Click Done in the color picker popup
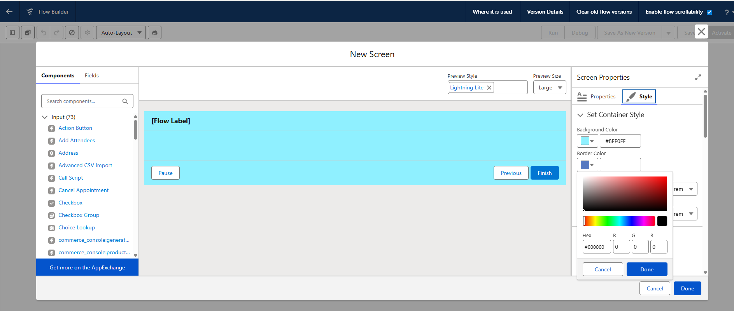 [646, 269]
